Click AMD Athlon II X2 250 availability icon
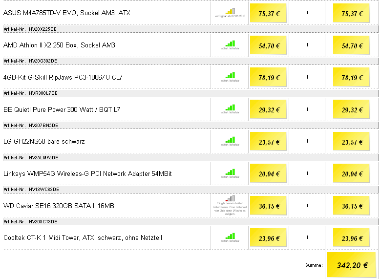 (x=230, y=43)
